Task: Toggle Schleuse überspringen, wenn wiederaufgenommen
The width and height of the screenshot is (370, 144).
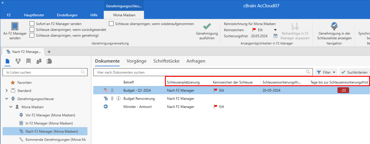Action: (111, 24)
